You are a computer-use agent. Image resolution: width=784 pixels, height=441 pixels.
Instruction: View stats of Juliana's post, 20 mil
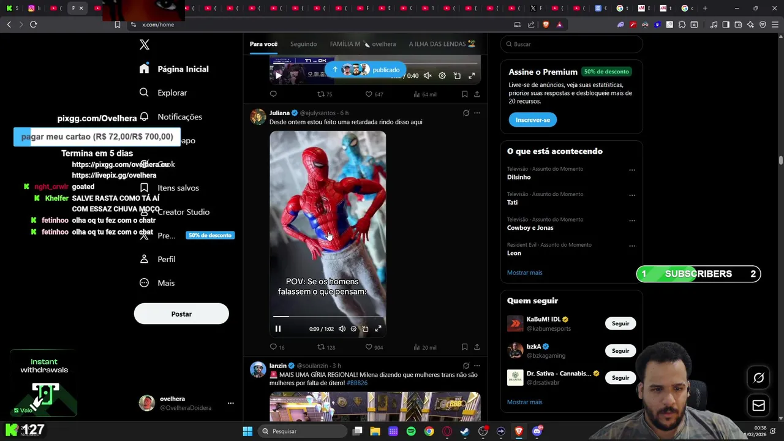[424, 347]
